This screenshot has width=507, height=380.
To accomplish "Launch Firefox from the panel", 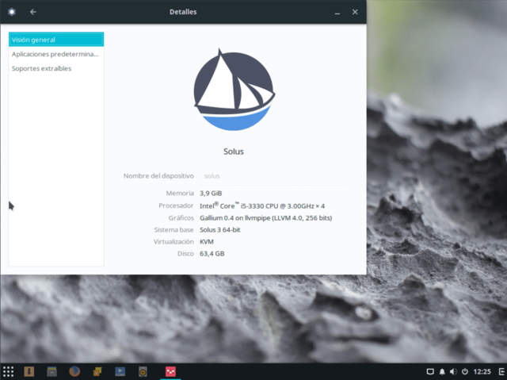I will (74, 371).
